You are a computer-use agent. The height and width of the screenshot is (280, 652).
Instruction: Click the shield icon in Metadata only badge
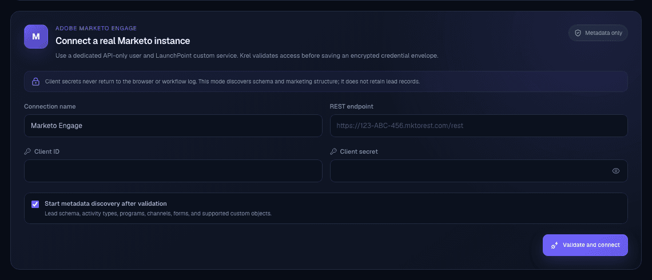coord(578,33)
